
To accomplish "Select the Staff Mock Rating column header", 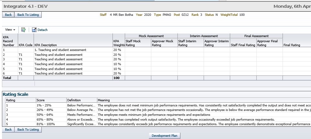I will point(137,43).
